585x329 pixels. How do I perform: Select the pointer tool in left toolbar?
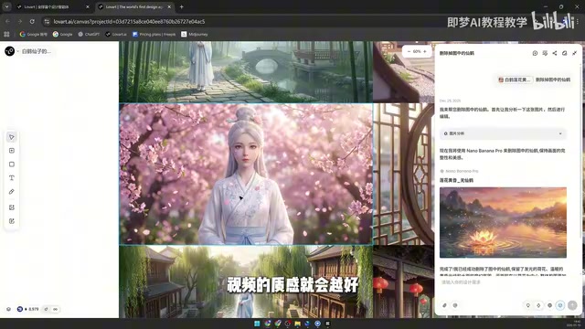(12, 137)
